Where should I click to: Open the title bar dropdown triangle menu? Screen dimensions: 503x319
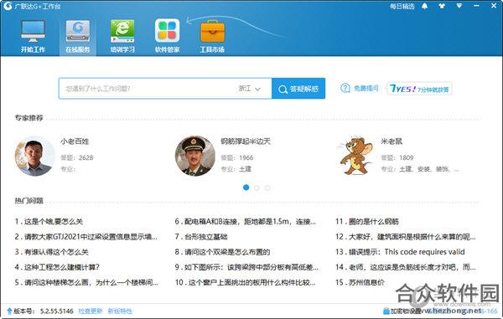click(x=459, y=6)
